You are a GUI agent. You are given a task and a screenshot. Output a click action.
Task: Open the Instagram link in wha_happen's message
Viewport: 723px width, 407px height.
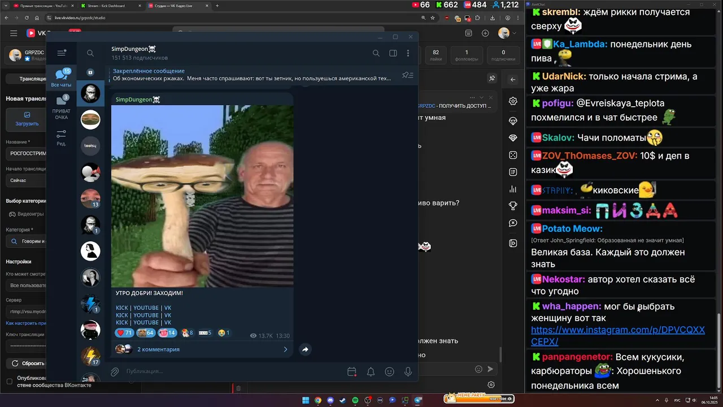click(618, 336)
